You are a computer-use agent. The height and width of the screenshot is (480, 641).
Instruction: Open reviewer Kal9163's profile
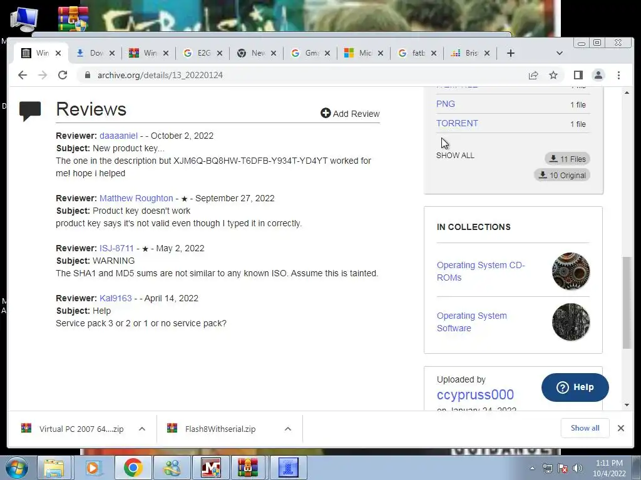click(x=116, y=298)
